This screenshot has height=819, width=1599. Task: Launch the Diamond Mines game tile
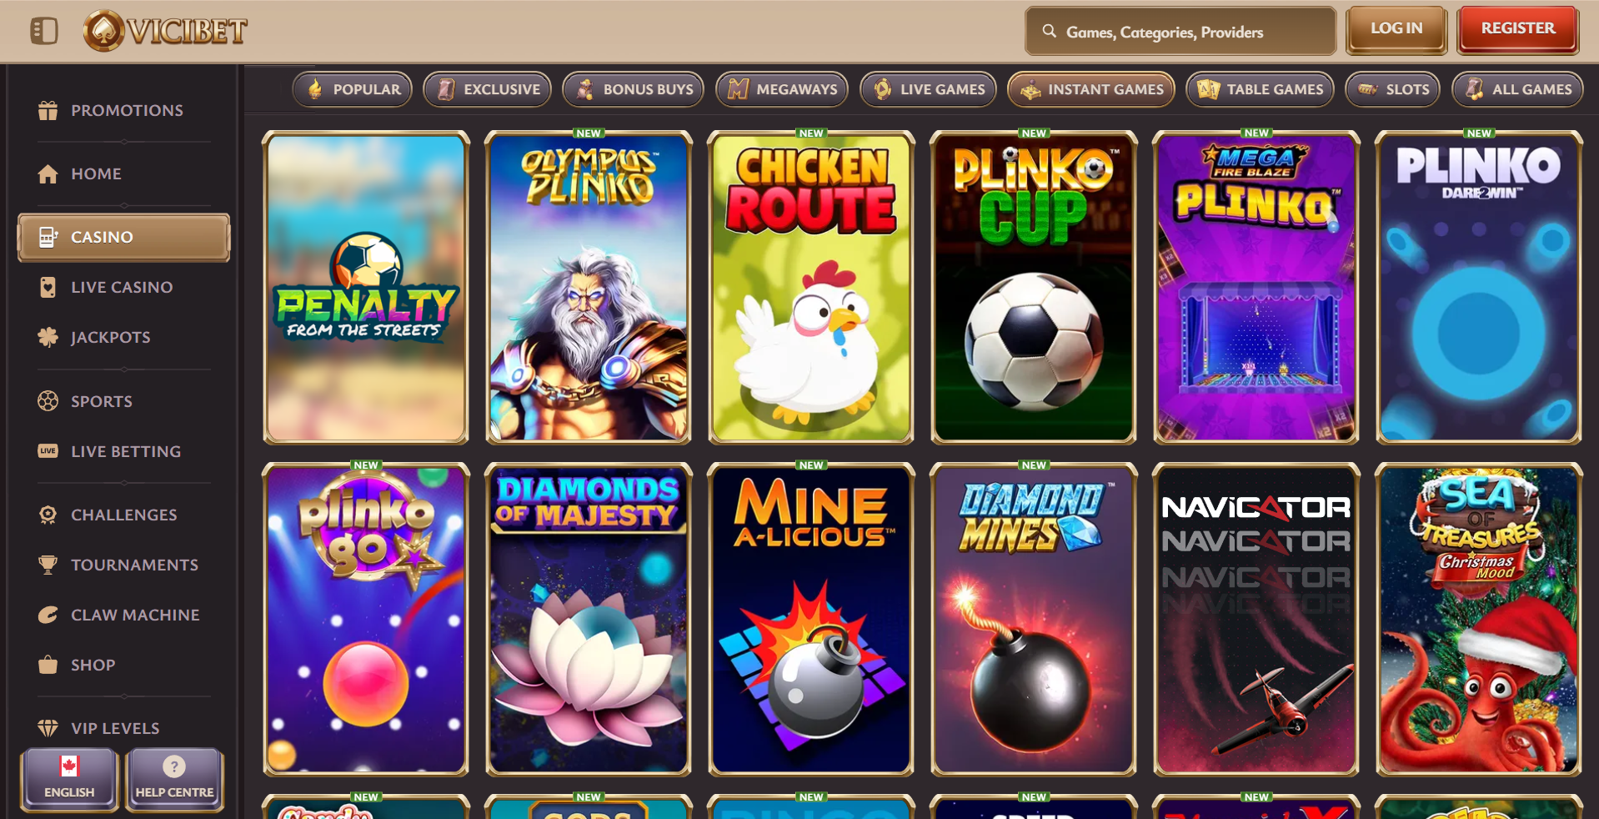[x=1034, y=620]
